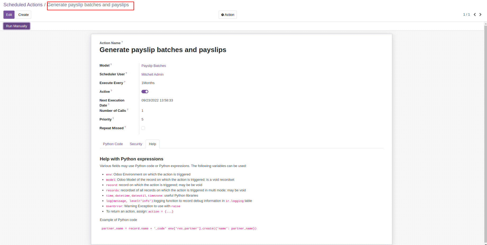487x245 pixels.
Task: Open the Mitchell Admin user link
Action: 153,75
